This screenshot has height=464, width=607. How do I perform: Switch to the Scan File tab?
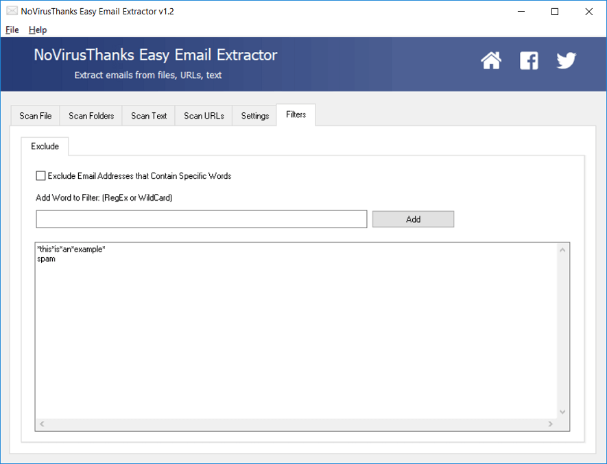point(35,116)
